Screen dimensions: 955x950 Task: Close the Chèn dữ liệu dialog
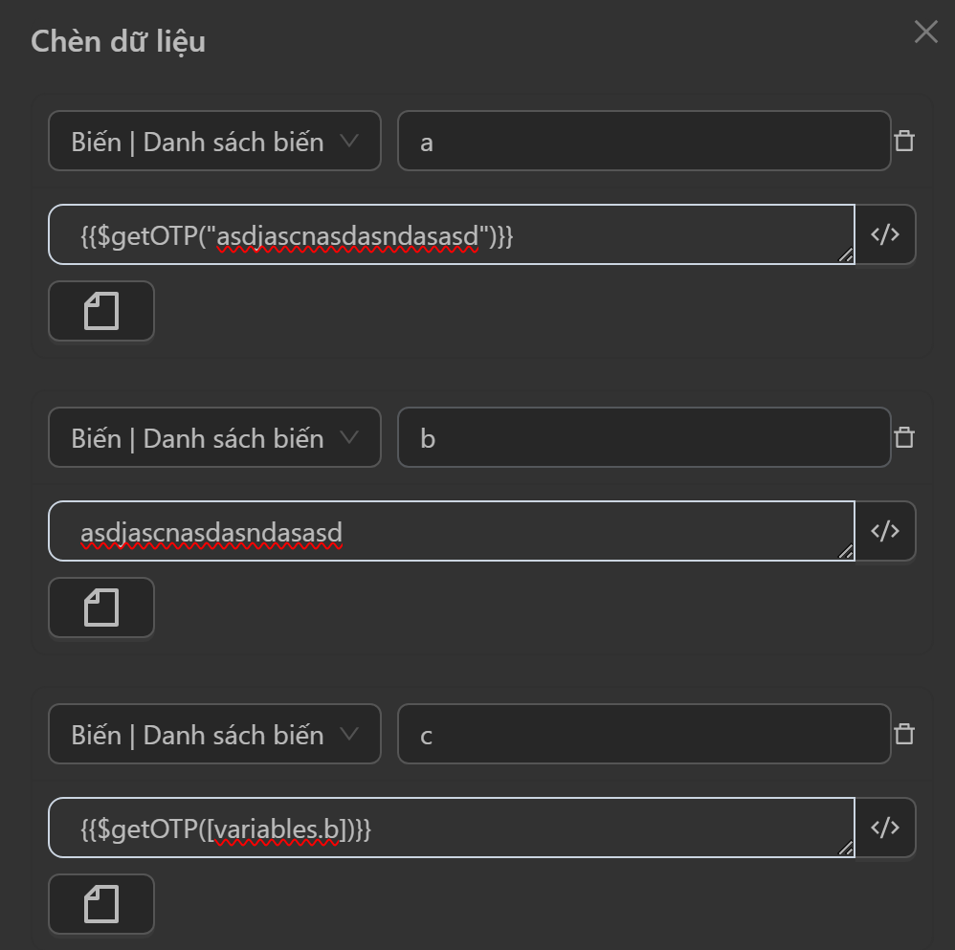(x=925, y=33)
